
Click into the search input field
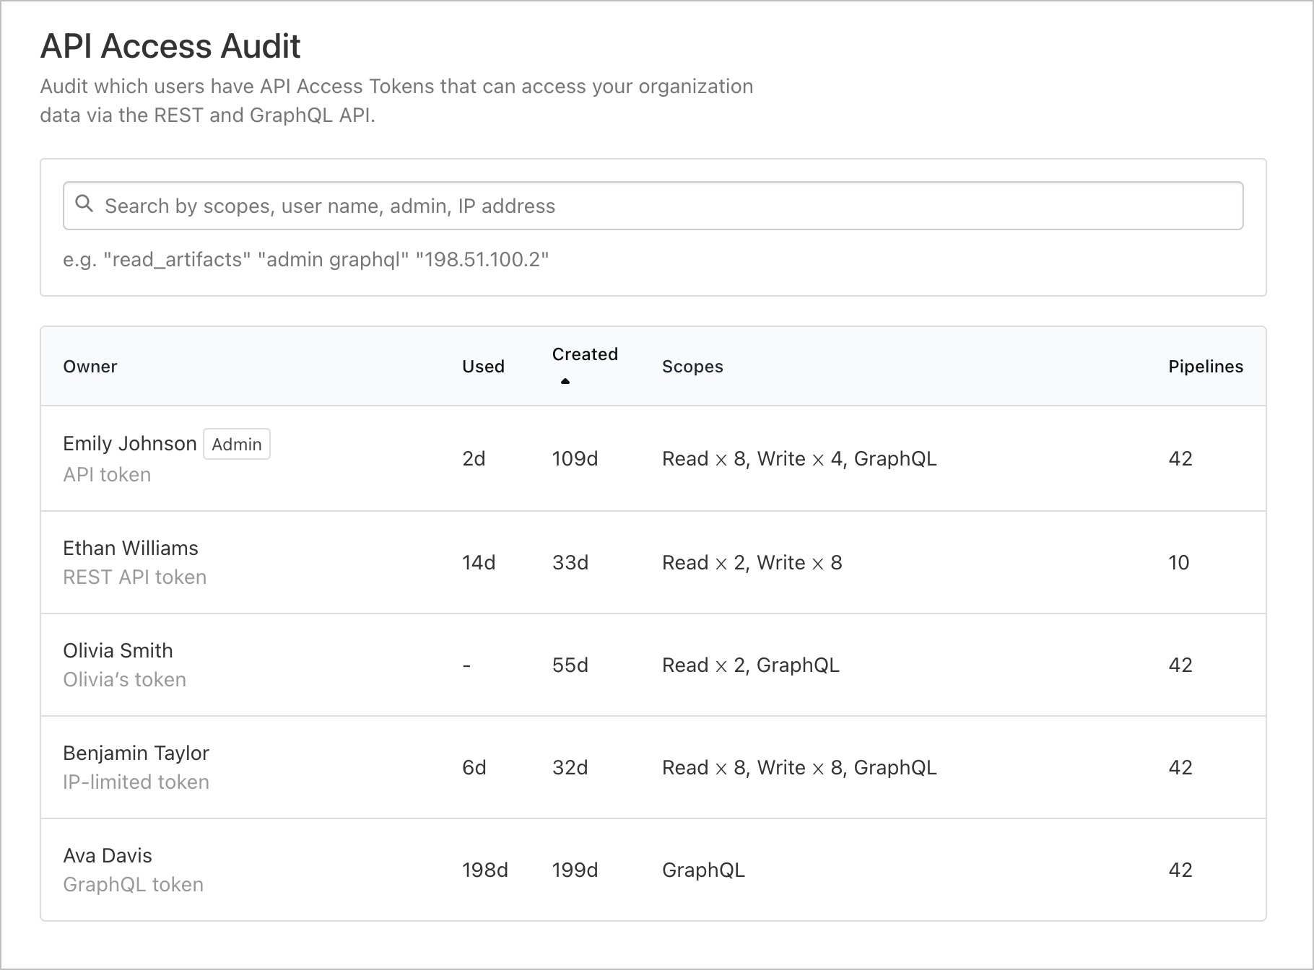[x=650, y=205]
